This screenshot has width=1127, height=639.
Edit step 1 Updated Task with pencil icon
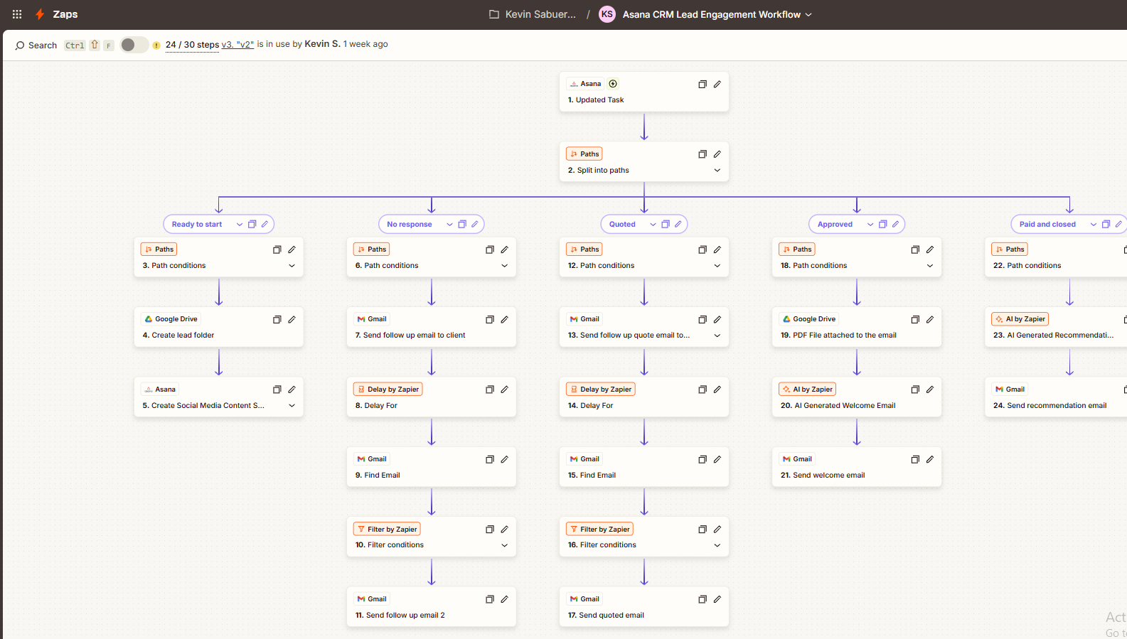(x=717, y=84)
